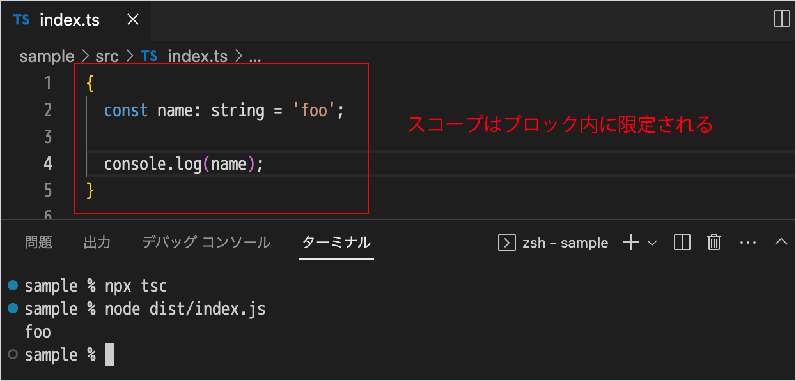This screenshot has height=381, width=796.
Task: Click line number 4 in the gutter
Action: (48, 164)
